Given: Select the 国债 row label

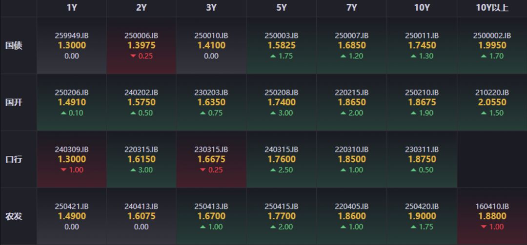Looking at the screenshot, I should (14, 46).
